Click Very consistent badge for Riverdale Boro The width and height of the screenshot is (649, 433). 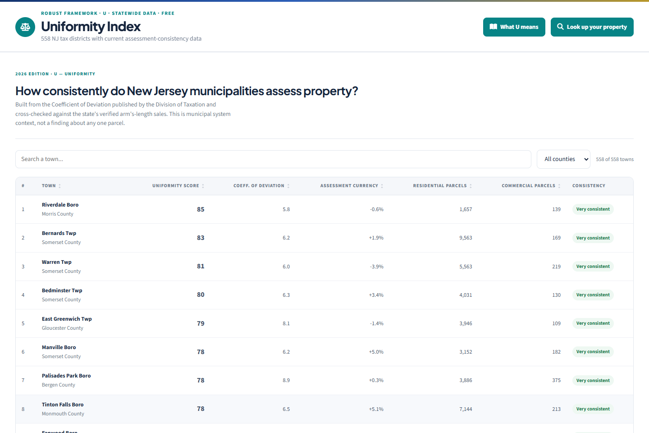(x=593, y=209)
